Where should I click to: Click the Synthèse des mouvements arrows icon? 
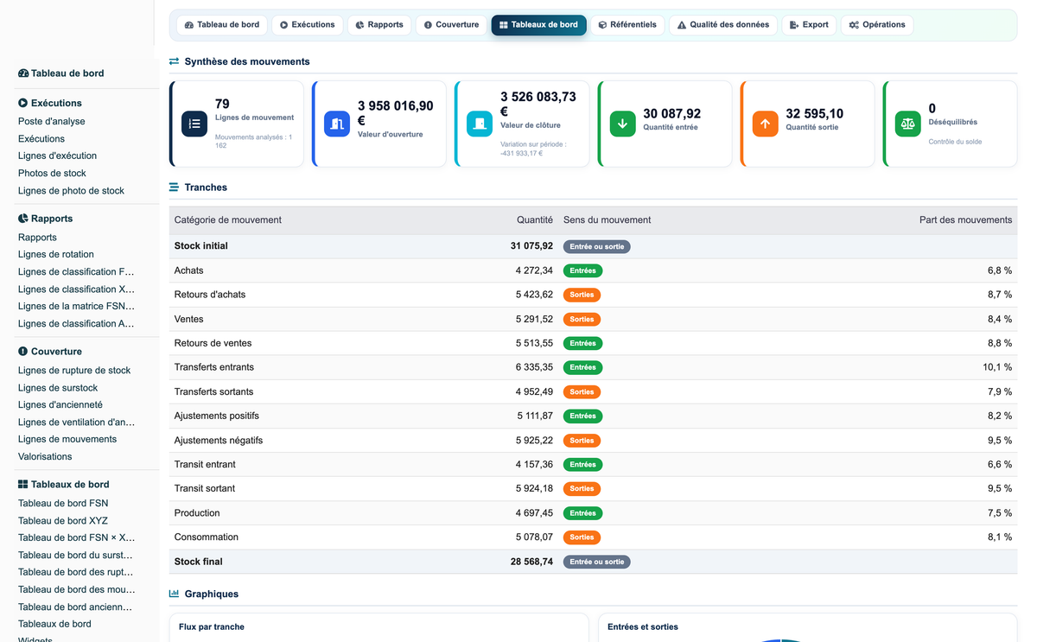pos(175,61)
